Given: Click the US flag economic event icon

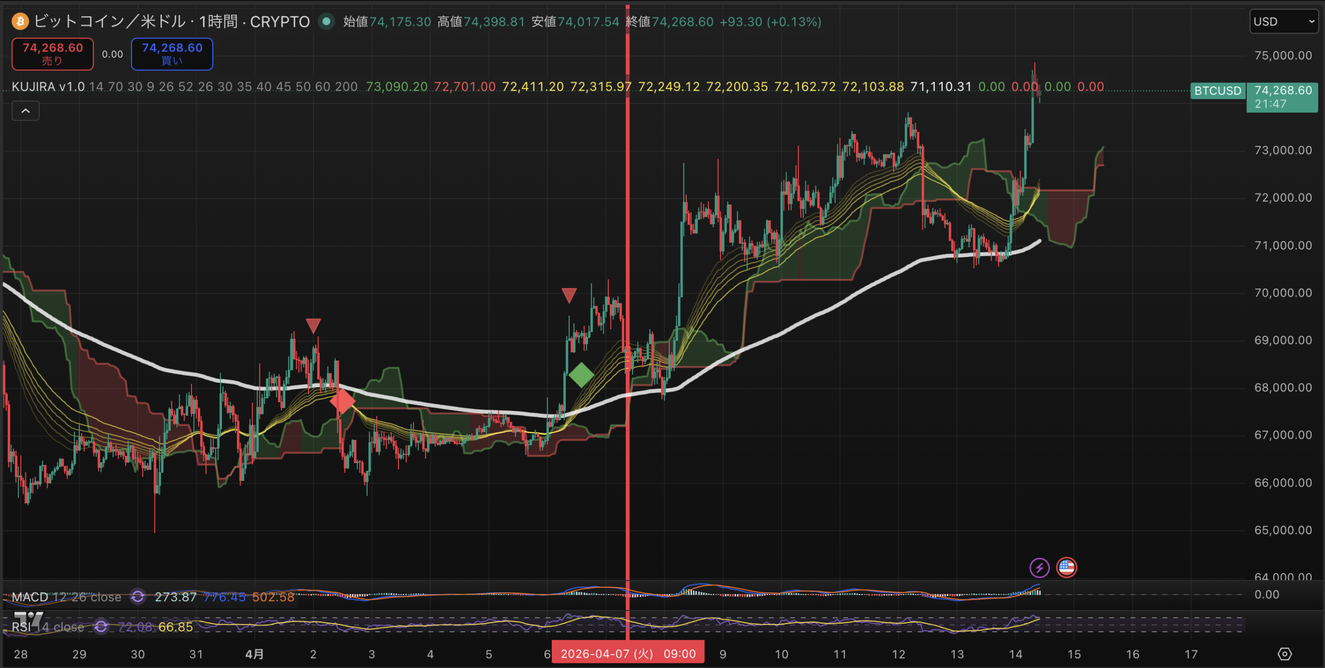Looking at the screenshot, I should point(1066,568).
